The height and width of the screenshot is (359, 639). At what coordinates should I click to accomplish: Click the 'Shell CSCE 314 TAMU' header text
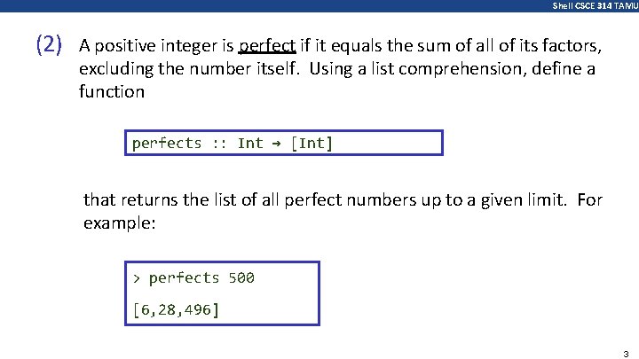595,5
